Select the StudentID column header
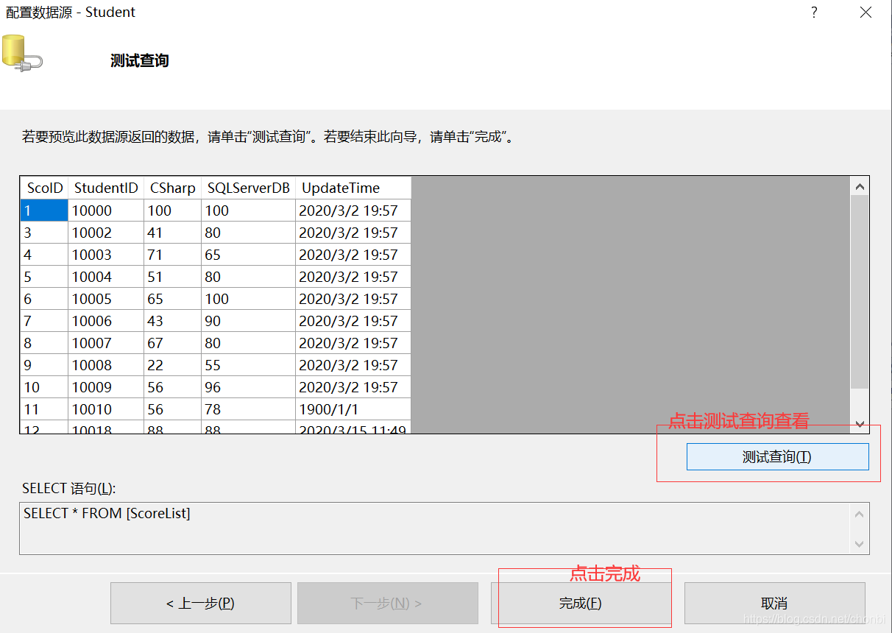Screen dimensions: 892x633 click(x=105, y=188)
